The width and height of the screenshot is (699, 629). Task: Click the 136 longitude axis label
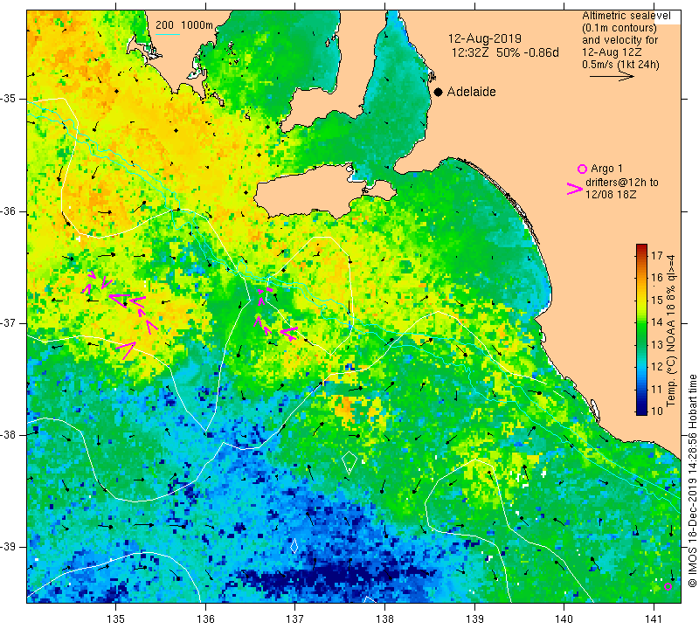point(205,619)
